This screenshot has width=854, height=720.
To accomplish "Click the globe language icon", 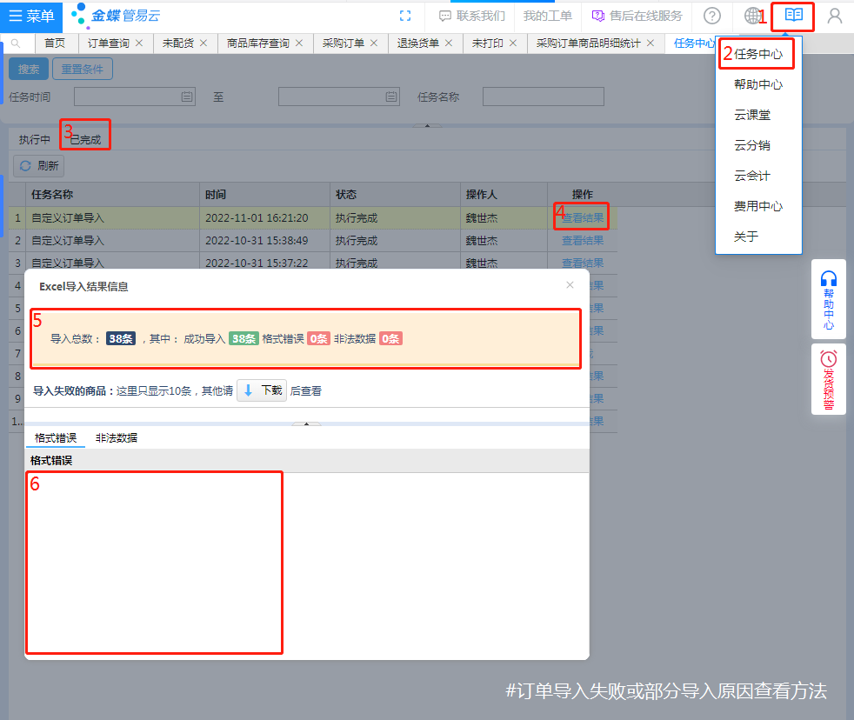I will point(753,16).
